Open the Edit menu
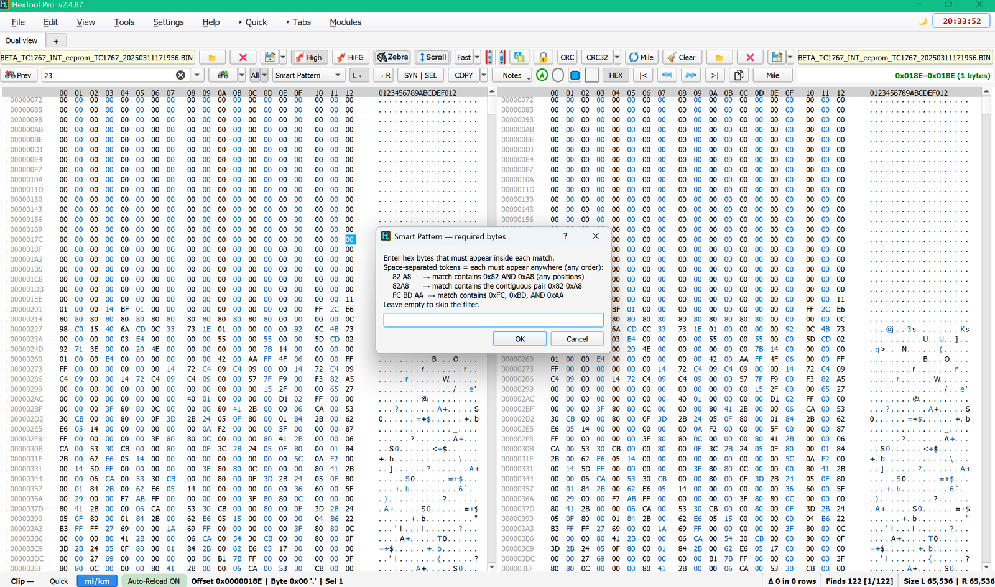This screenshot has height=587, width=995. pyautogui.click(x=51, y=22)
